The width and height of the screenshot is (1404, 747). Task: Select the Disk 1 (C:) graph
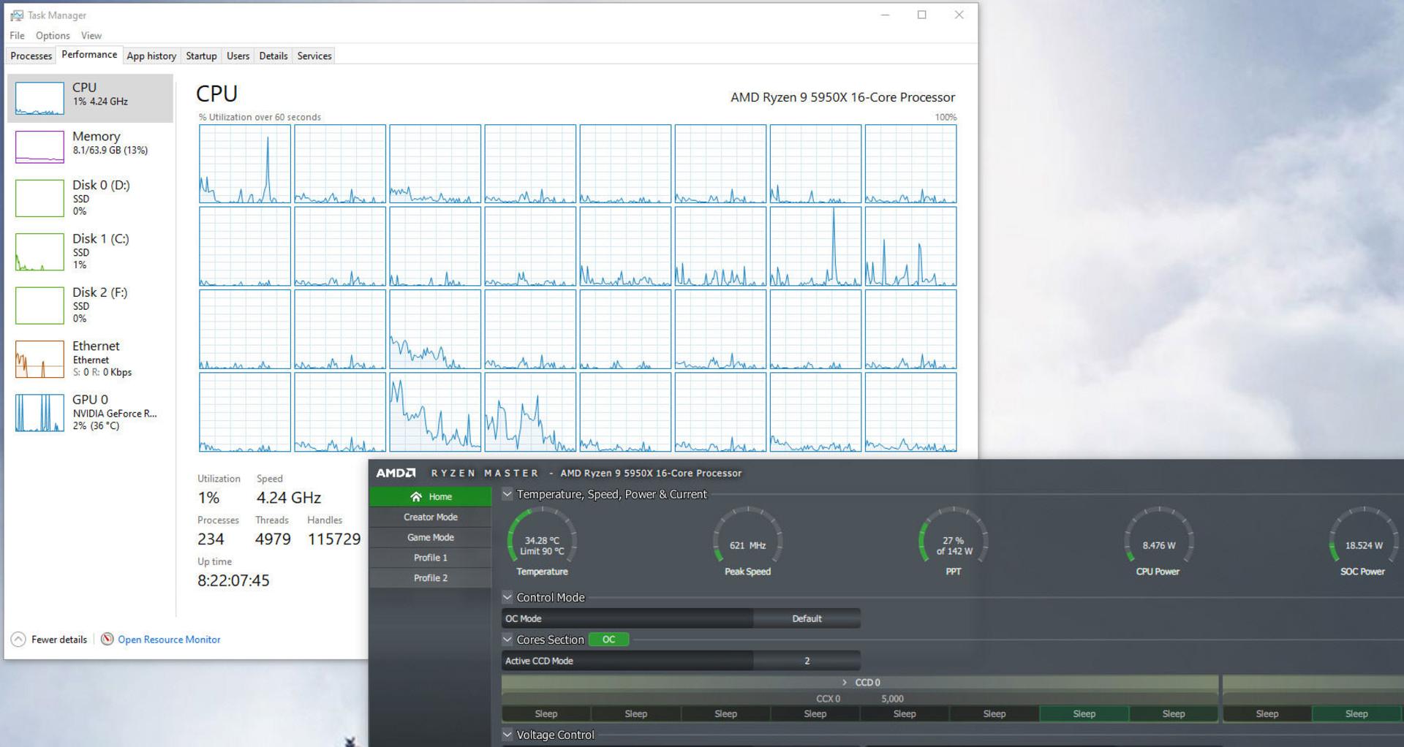39,251
